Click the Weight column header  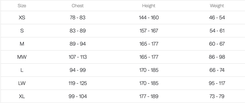pyautogui.click(x=217, y=6)
